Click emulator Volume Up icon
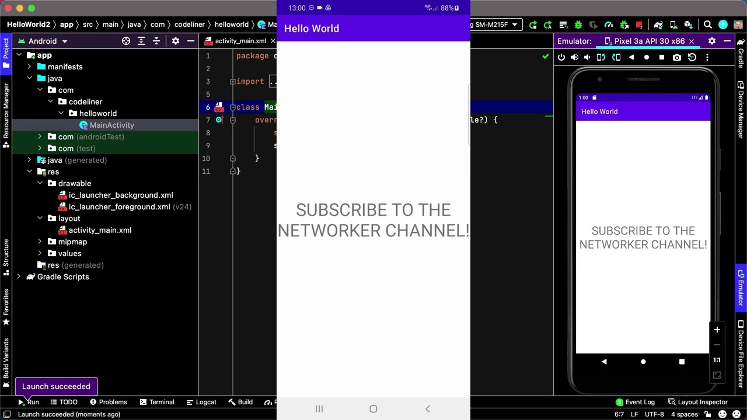This screenshot has width=747, height=420. coord(574,57)
